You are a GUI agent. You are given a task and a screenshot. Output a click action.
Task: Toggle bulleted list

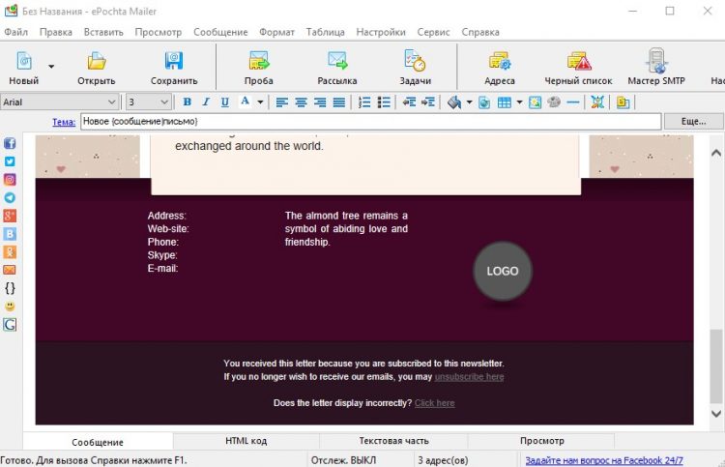pyautogui.click(x=384, y=102)
